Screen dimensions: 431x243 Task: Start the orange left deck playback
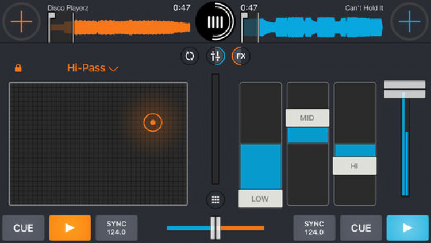click(70, 228)
